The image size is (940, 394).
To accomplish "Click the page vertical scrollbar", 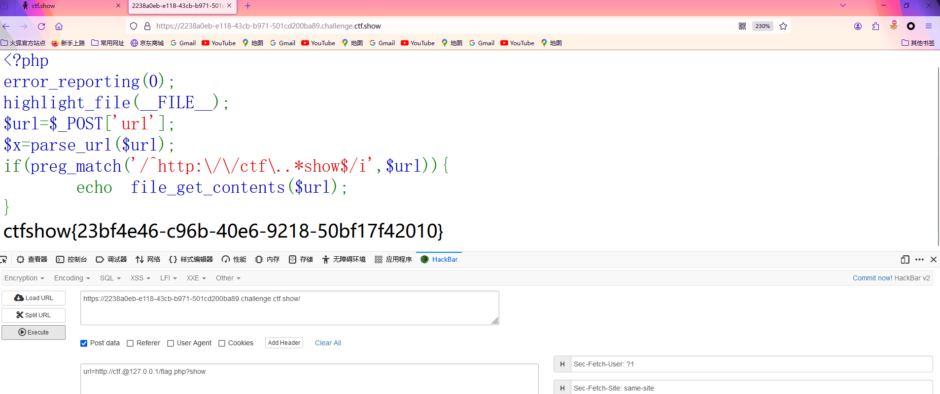I will [x=938, y=156].
